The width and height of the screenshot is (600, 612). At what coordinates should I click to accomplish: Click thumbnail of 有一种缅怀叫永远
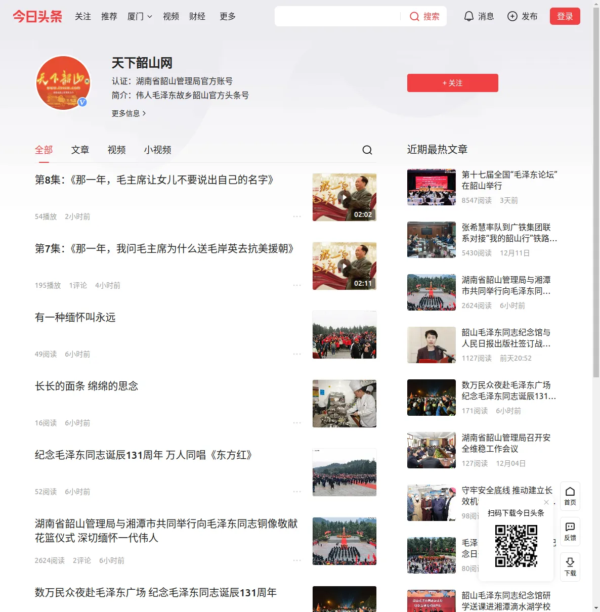pyautogui.click(x=345, y=335)
